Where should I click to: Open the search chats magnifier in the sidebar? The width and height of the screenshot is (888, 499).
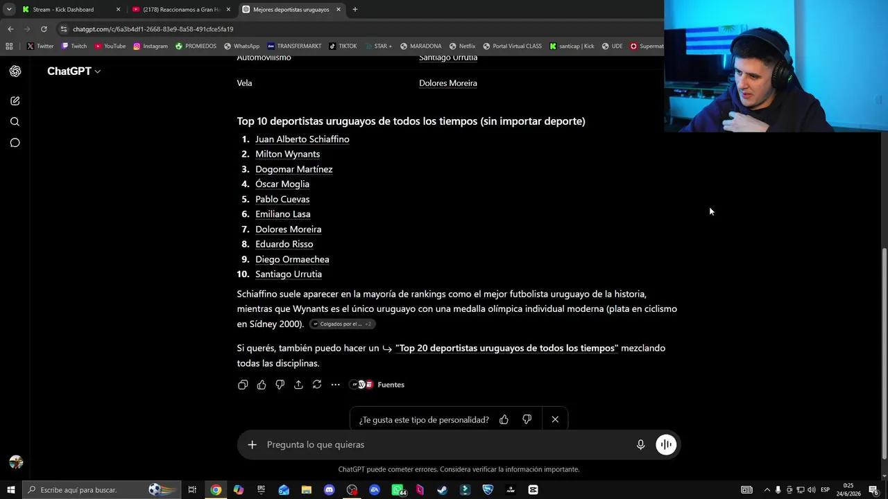(x=15, y=122)
